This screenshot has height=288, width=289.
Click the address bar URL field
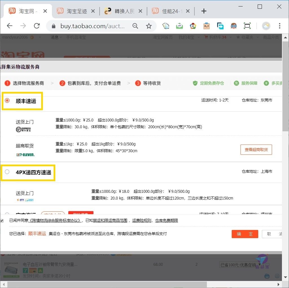pyautogui.click(x=92, y=26)
